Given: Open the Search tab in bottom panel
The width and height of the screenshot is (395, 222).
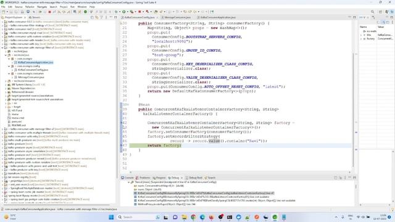Looking at the screenshot, I should click(210, 178).
